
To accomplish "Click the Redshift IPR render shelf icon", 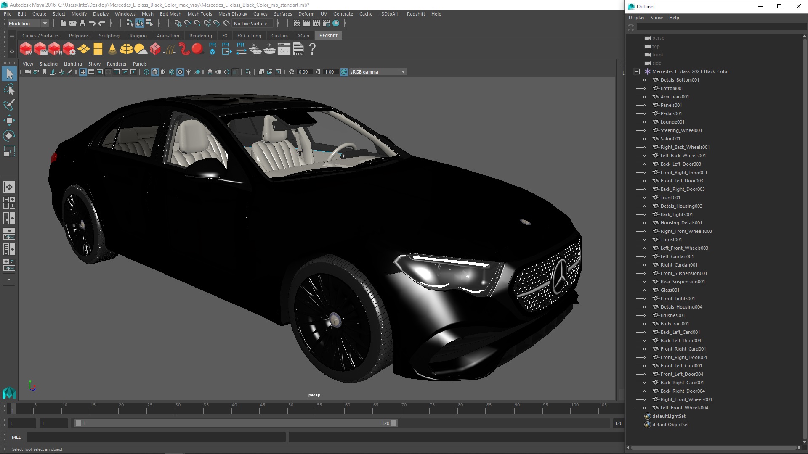I will point(55,49).
